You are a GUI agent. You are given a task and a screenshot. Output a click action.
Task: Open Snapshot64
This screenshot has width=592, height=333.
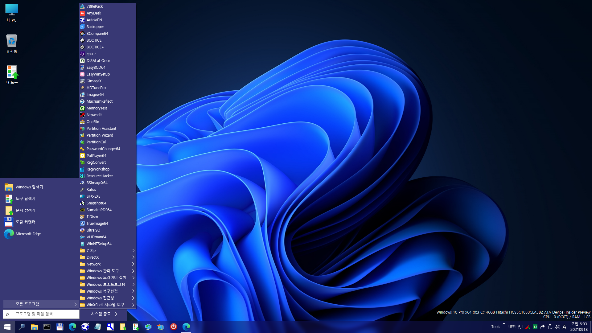(107, 203)
